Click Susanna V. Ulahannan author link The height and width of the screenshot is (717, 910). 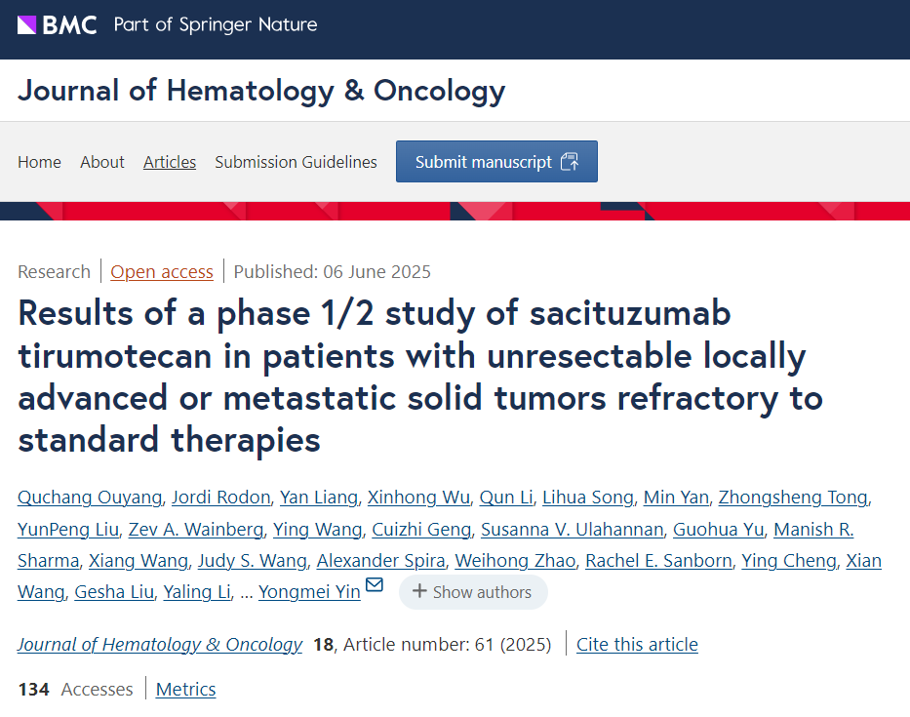click(x=573, y=530)
